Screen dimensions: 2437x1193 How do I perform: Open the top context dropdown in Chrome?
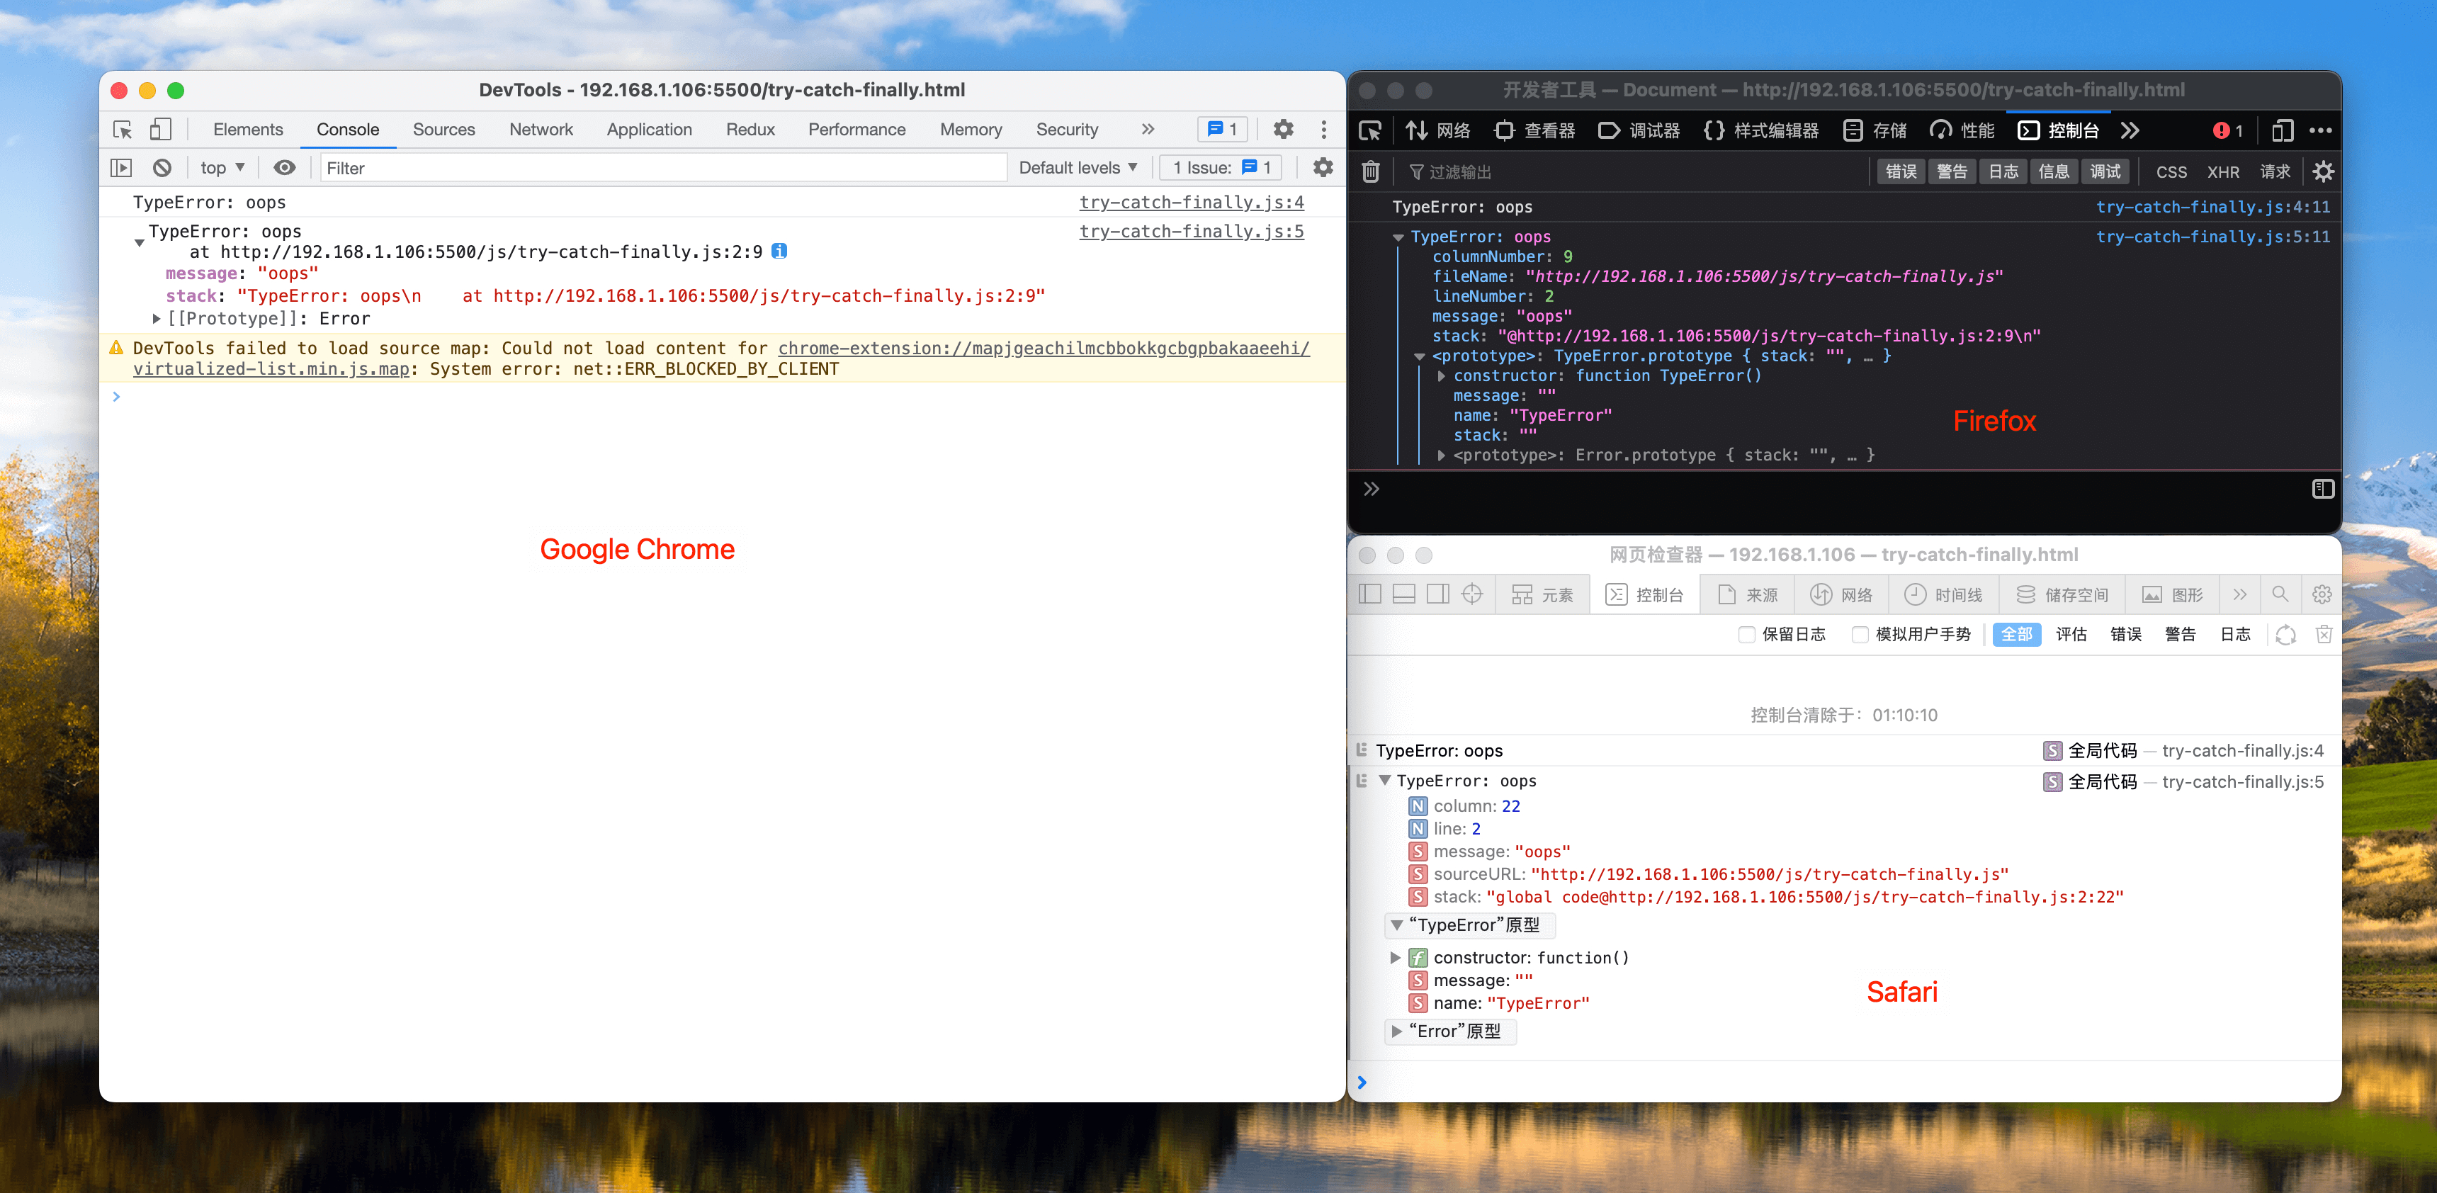point(222,167)
